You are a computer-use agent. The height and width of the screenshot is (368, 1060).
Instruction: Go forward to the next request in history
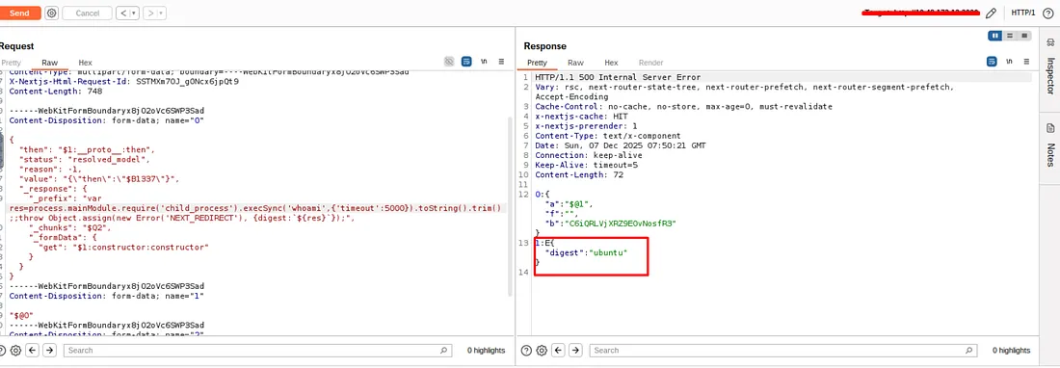pos(150,13)
